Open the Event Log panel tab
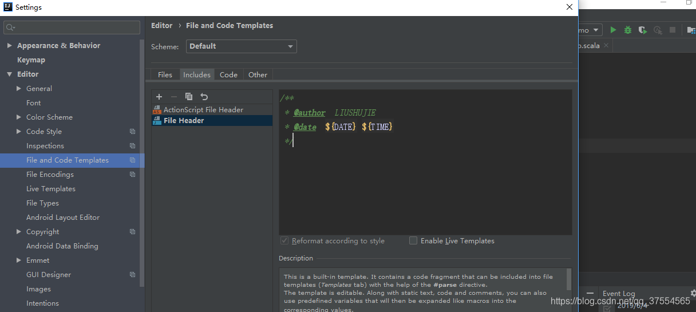This screenshot has width=696, height=312. [x=619, y=293]
